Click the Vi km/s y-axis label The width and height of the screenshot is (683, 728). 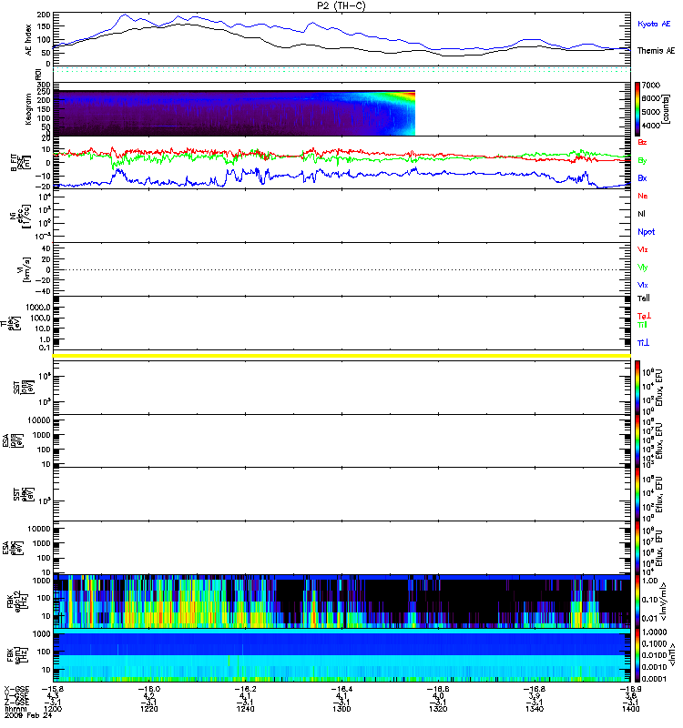[24, 269]
